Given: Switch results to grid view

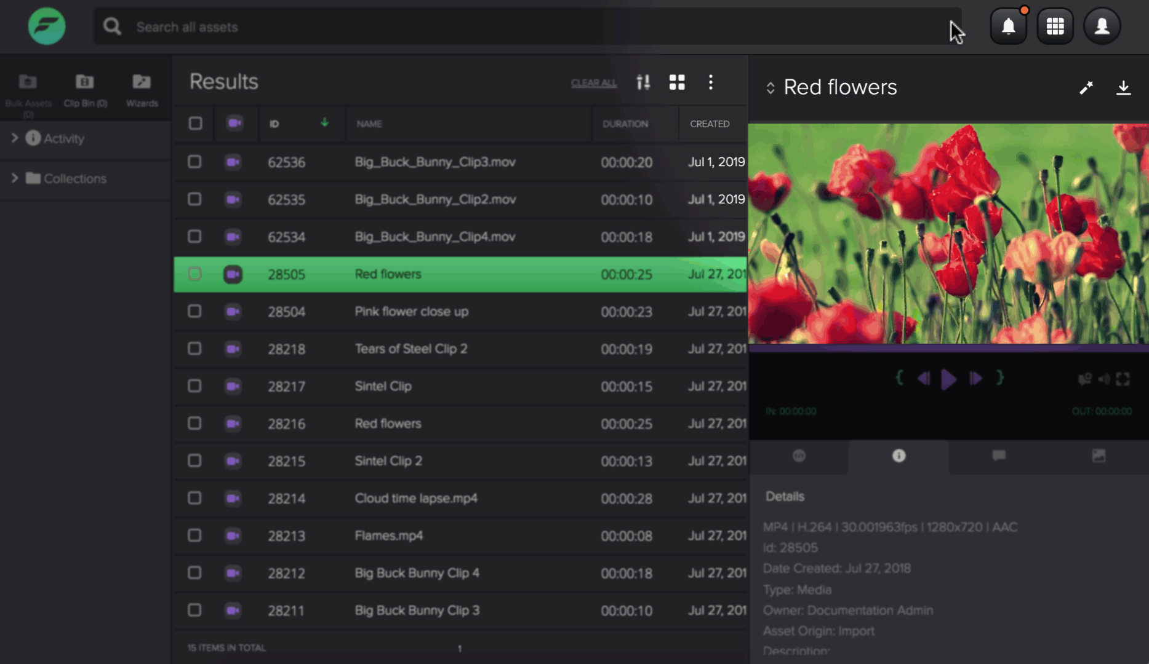Looking at the screenshot, I should (677, 82).
